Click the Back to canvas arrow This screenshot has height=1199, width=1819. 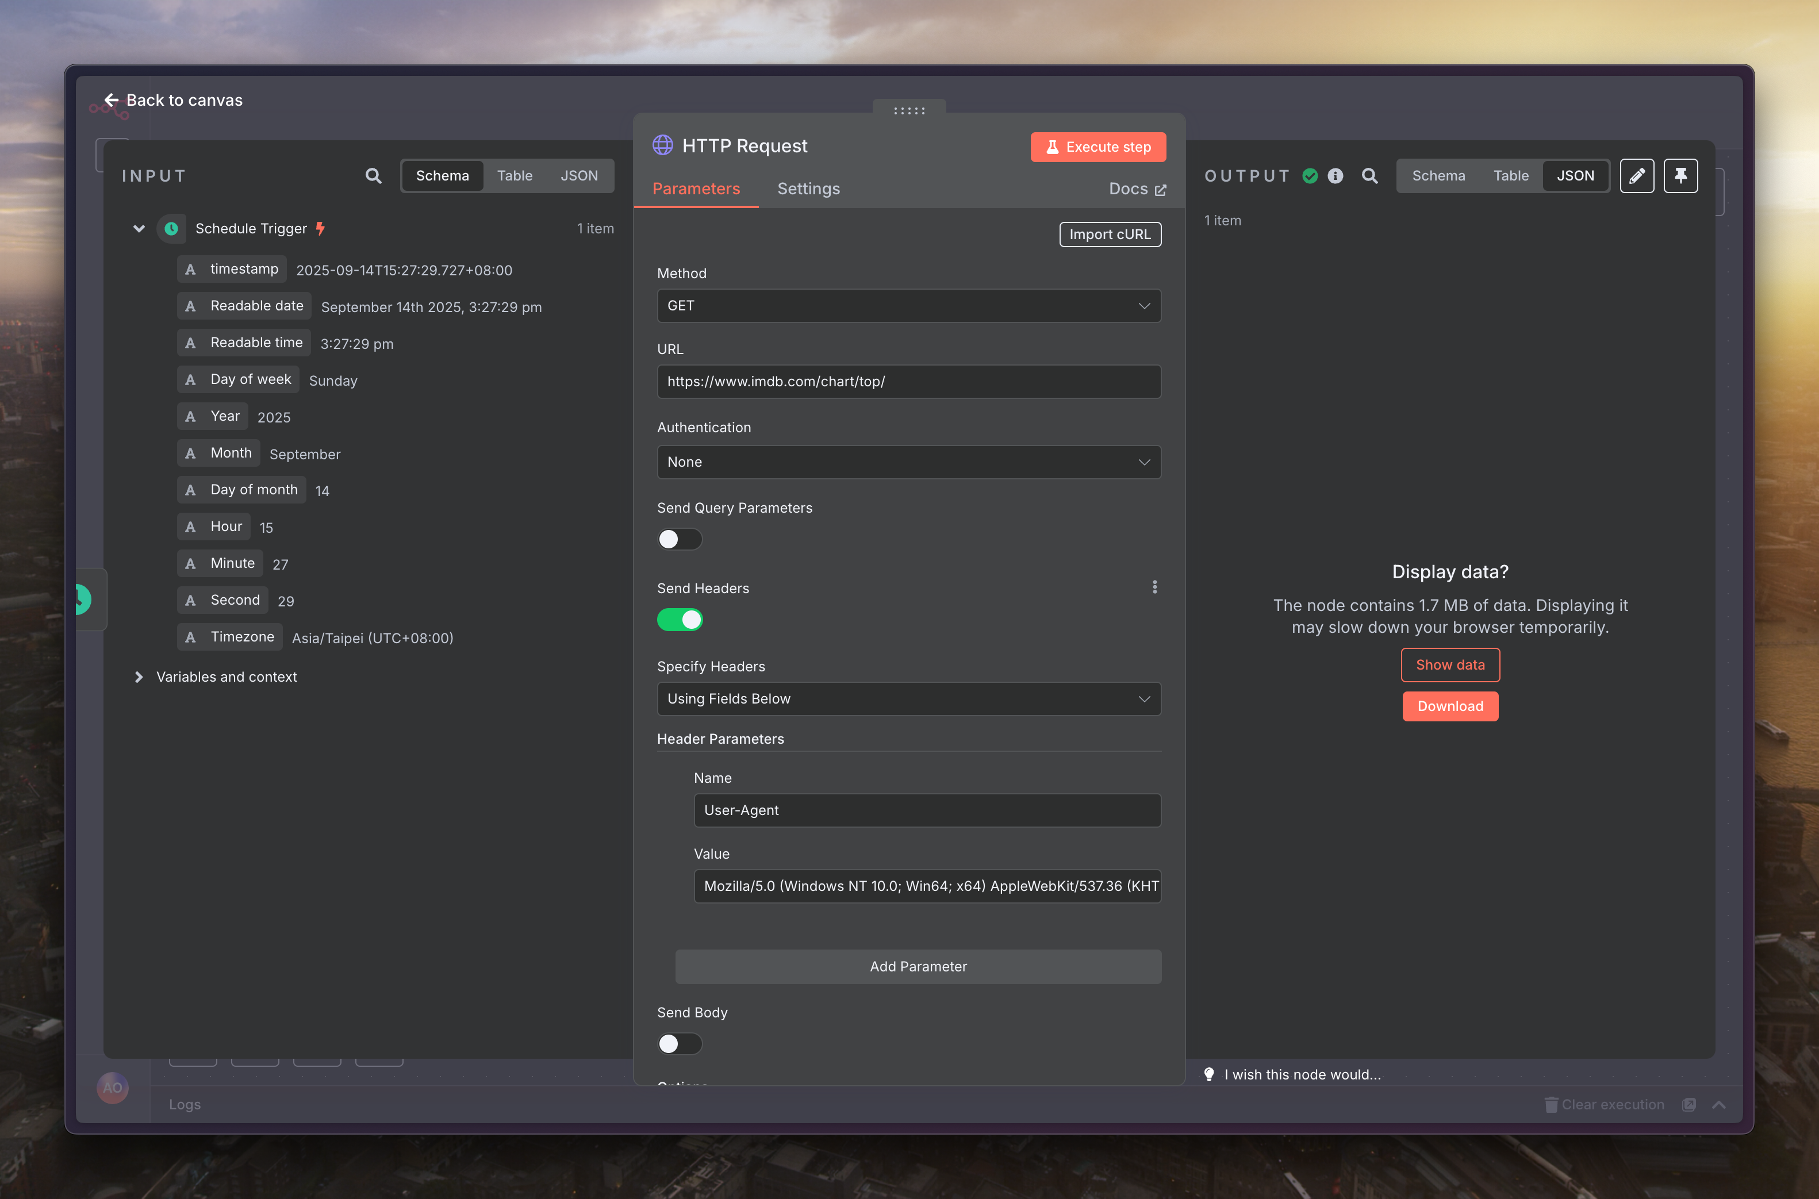point(112,100)
